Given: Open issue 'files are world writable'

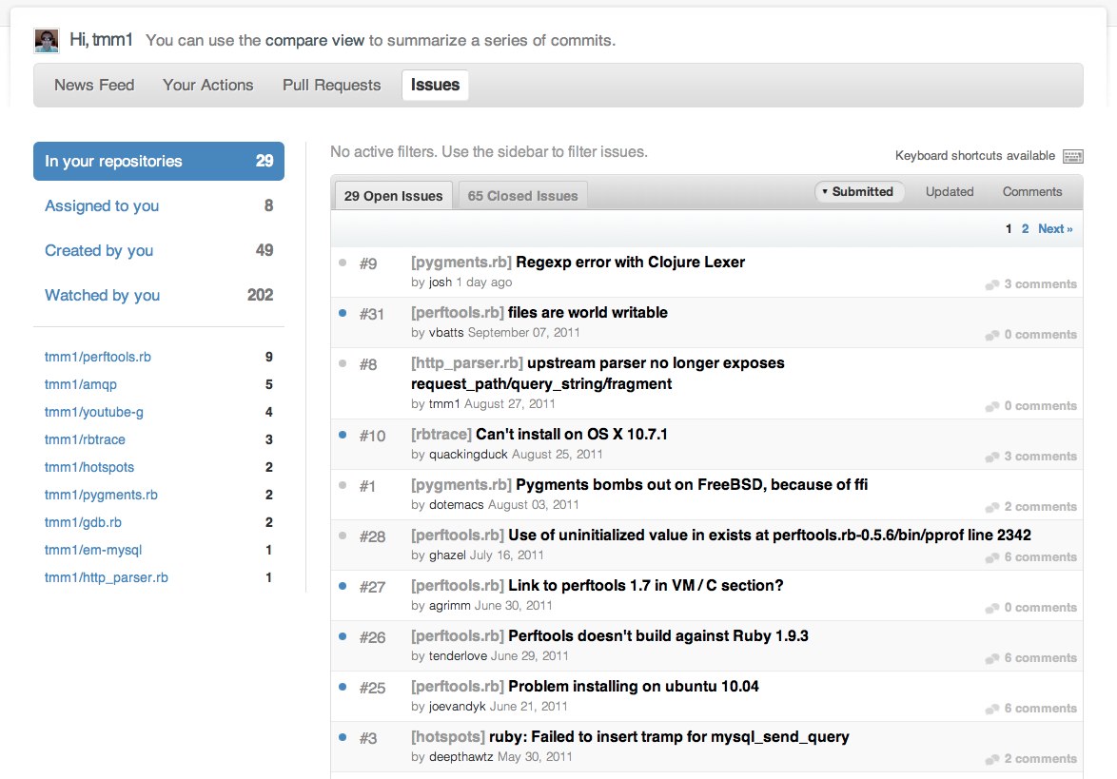Looking at the screenshot, I should tap(587, 312).
